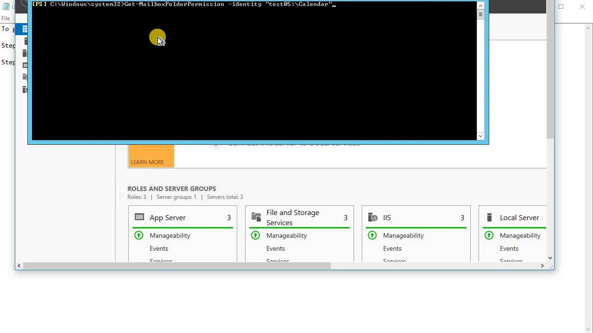Viewport: 593px width, 333px height.
Task: Open IIS Events
Action: point(392,248)
